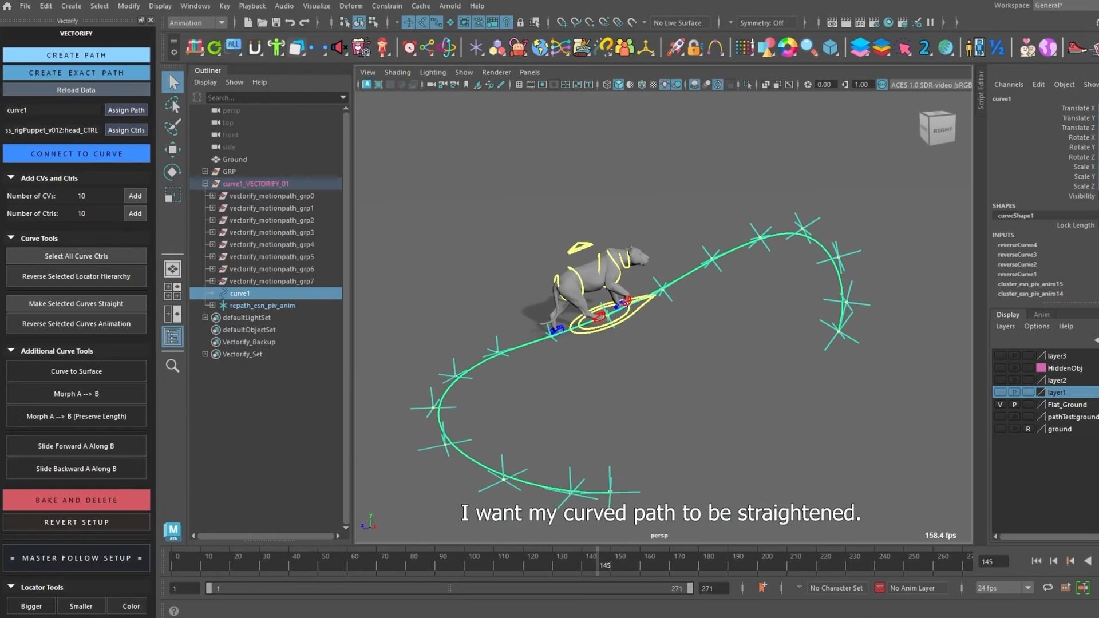Click the undo arrow icon
This screenshot has width=1099, height=618.
coord(290,23)
